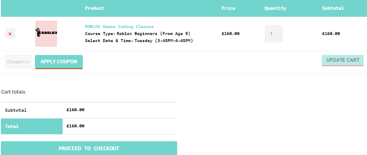Open the ROBLOX product thumbnail image
The image size is (367, 155).
click(x=46, y=34)
